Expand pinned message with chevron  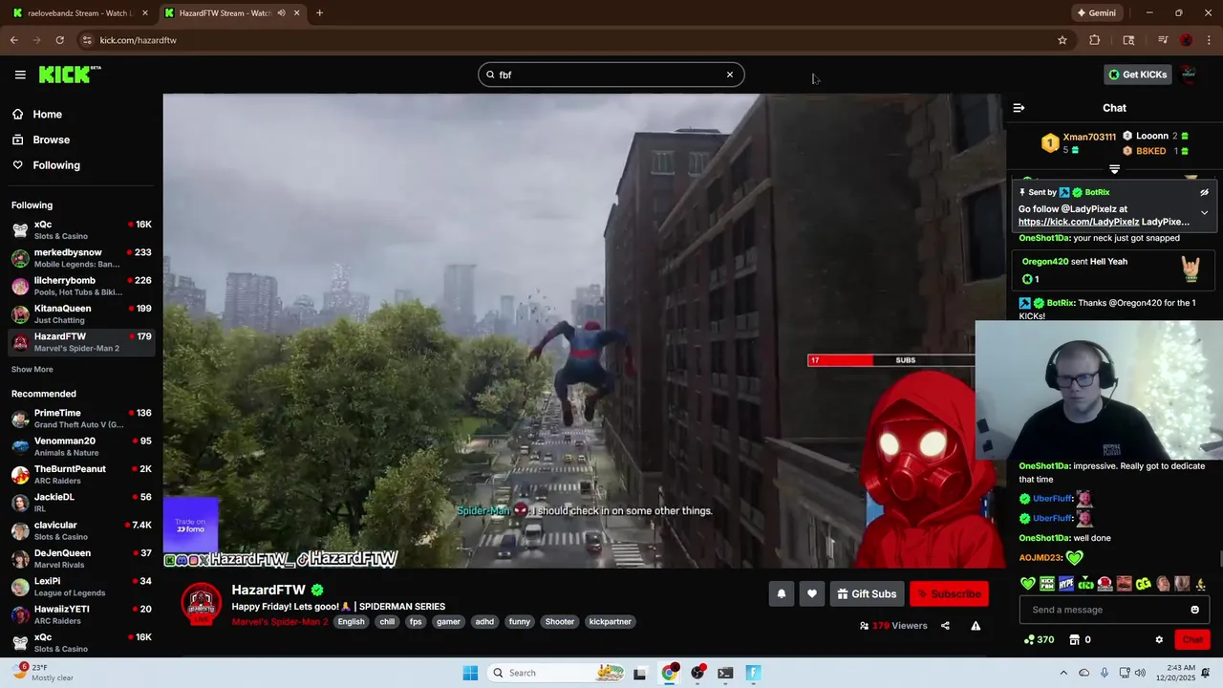point(1204,212)
